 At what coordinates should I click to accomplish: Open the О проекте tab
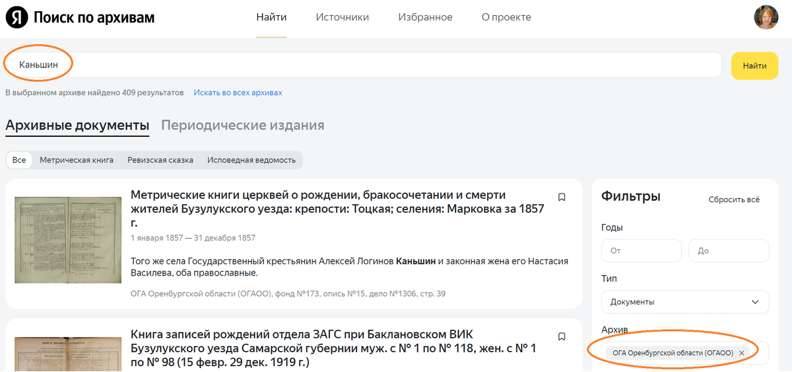click(x=506, y=17)
